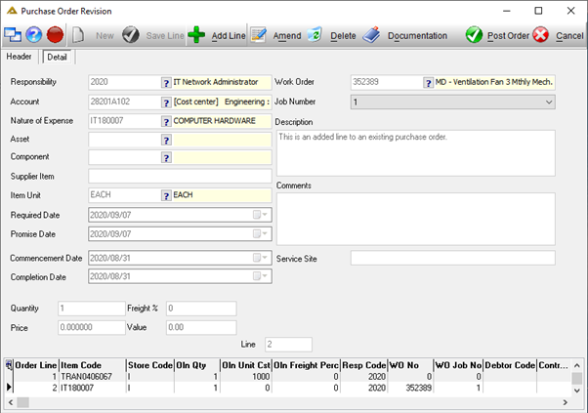Open lookup button beside Work Order field

click(428, 82)
